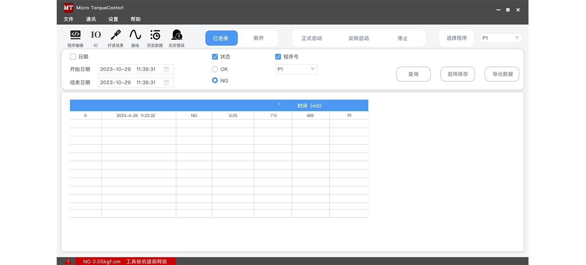Select the NG record row in the table

click(219, 115)
